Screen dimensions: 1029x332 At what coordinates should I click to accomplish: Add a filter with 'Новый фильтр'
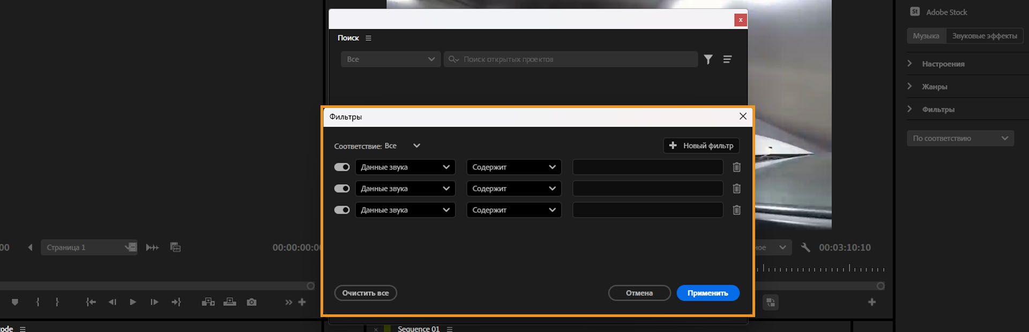coord(702,145)
